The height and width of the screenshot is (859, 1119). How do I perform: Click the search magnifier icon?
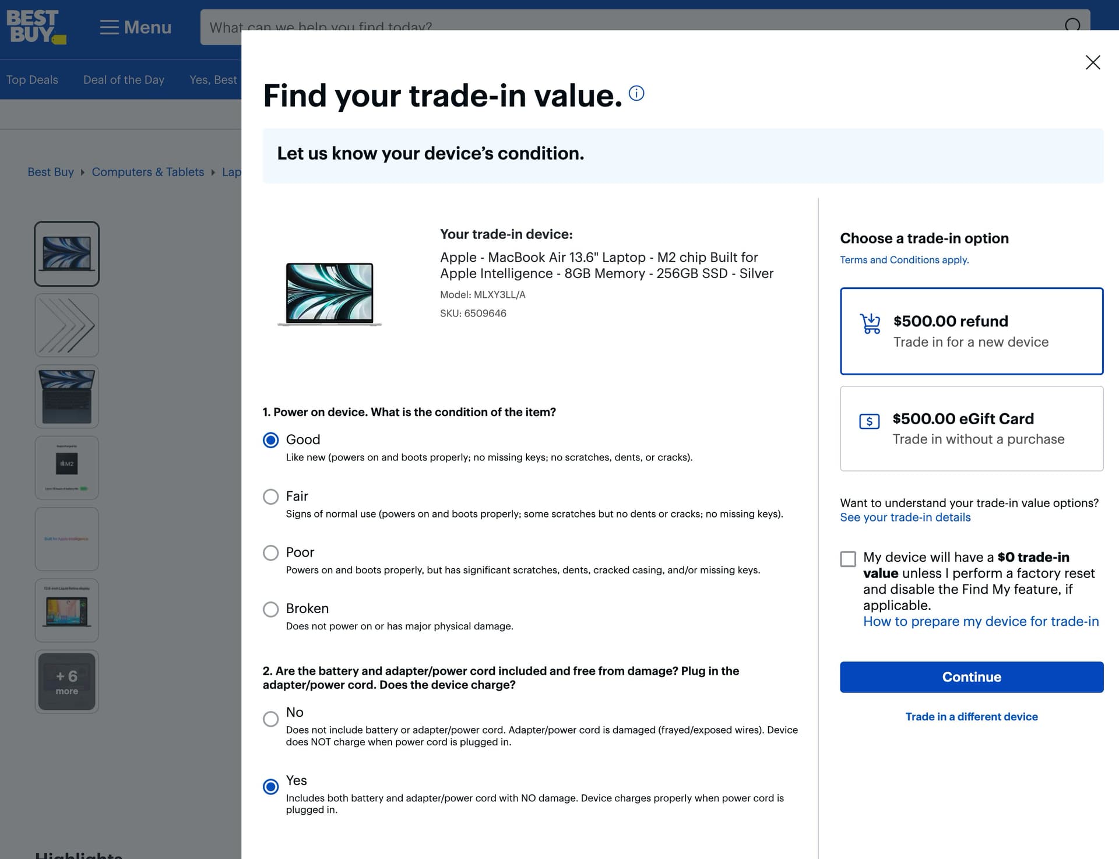(x=1072, y=23)
